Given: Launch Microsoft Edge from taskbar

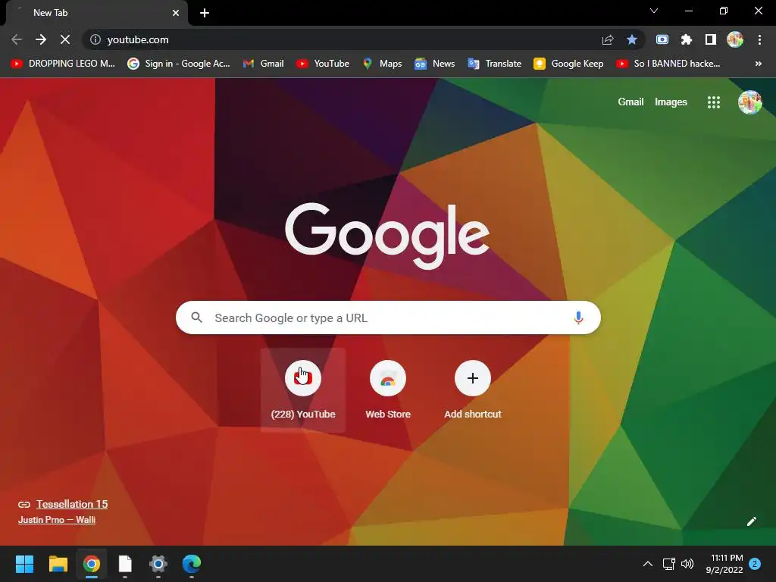Looking at the screenshot, I should click(x=192, y=564).
